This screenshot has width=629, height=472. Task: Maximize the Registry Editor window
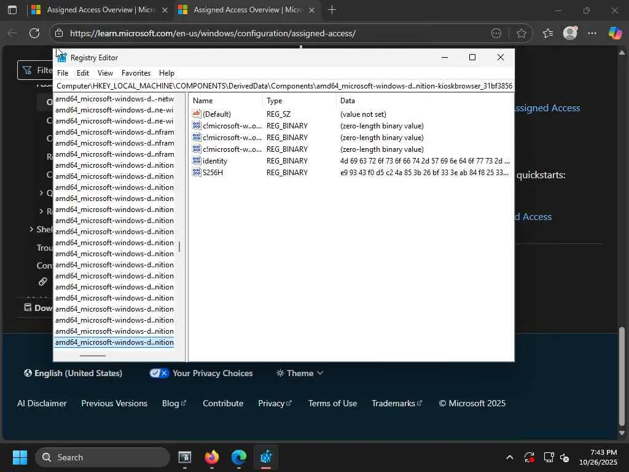point(472,57)
